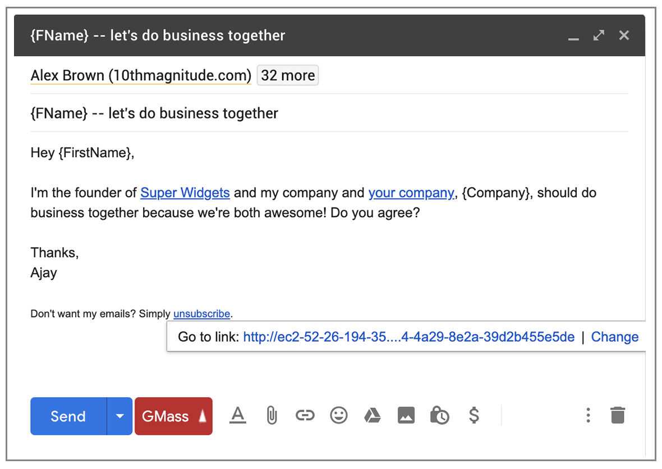Click the insert link icon

coord(305,416)
